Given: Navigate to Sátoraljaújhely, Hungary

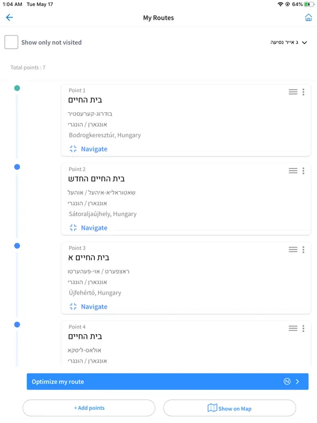Looking at the screenshot, I should [89, 227].
